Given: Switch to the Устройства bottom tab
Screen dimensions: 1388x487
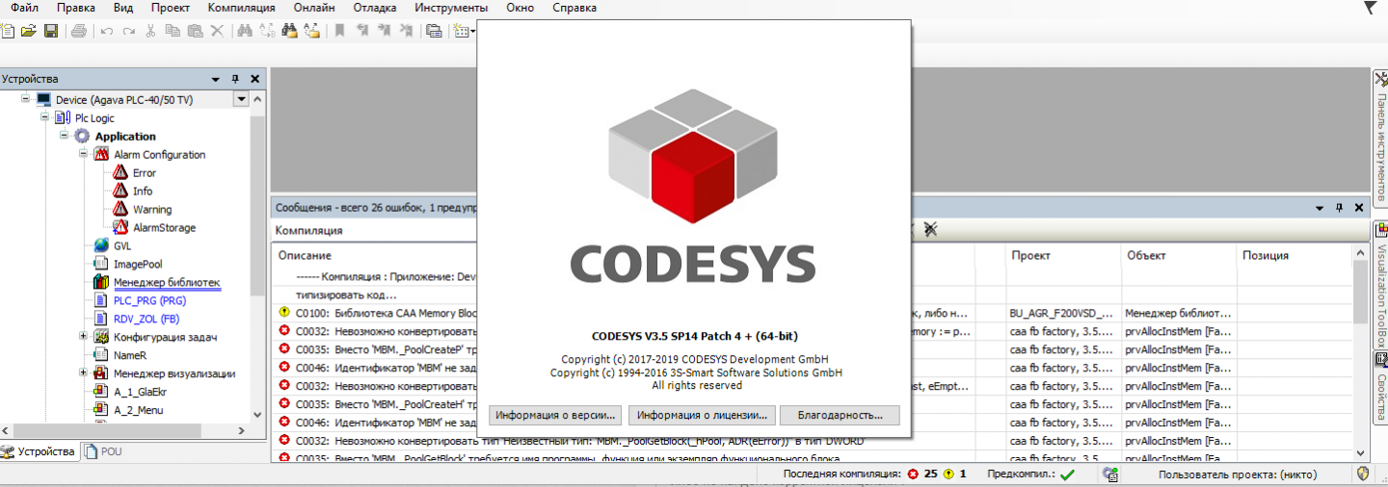Looking at the screenshot, I should 40,451.
